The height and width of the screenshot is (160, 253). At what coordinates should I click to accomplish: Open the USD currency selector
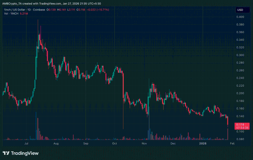pos(240,10)
